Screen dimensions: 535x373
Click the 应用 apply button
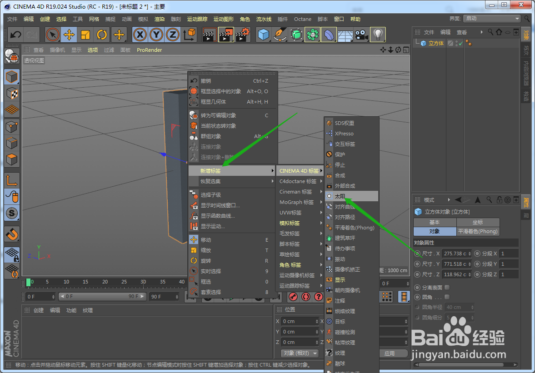pos(389,353)
